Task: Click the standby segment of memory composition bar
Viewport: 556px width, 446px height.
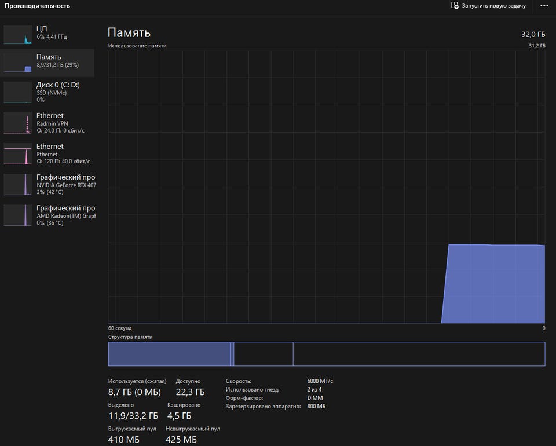Action: click(x=264, y=354)
